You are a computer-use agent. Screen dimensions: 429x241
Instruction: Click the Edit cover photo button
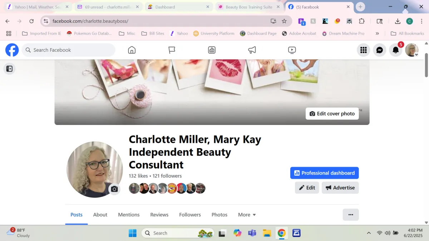[x=332, y=114]
